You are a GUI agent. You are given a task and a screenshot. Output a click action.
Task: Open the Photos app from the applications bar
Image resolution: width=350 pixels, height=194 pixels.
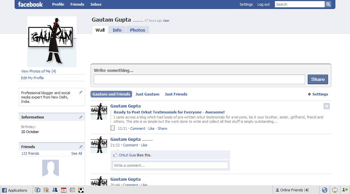tap(47, 190)
